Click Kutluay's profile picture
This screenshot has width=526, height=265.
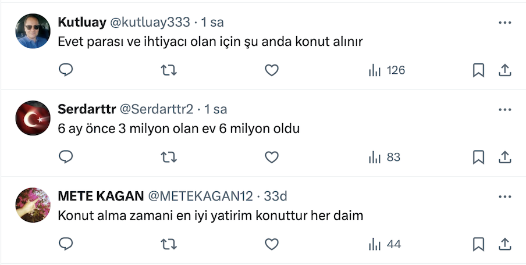(33, 31)
